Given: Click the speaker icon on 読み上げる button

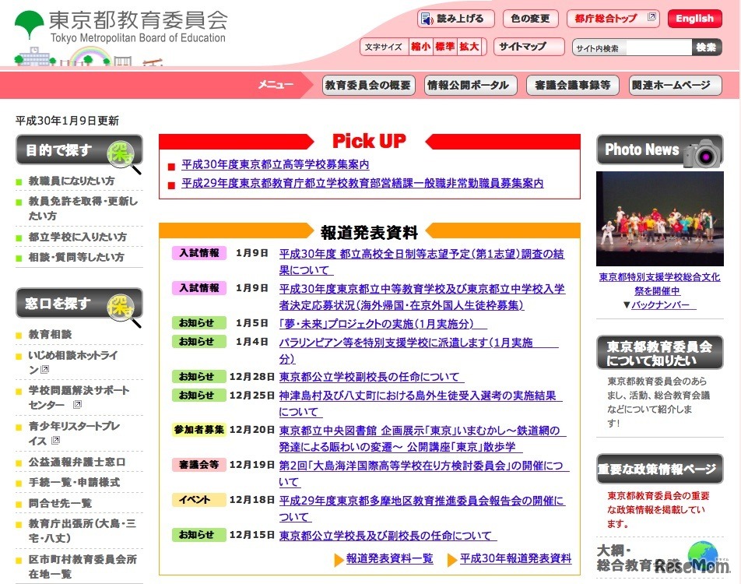Looking at the screenshot, I should (x=425, y=18).
